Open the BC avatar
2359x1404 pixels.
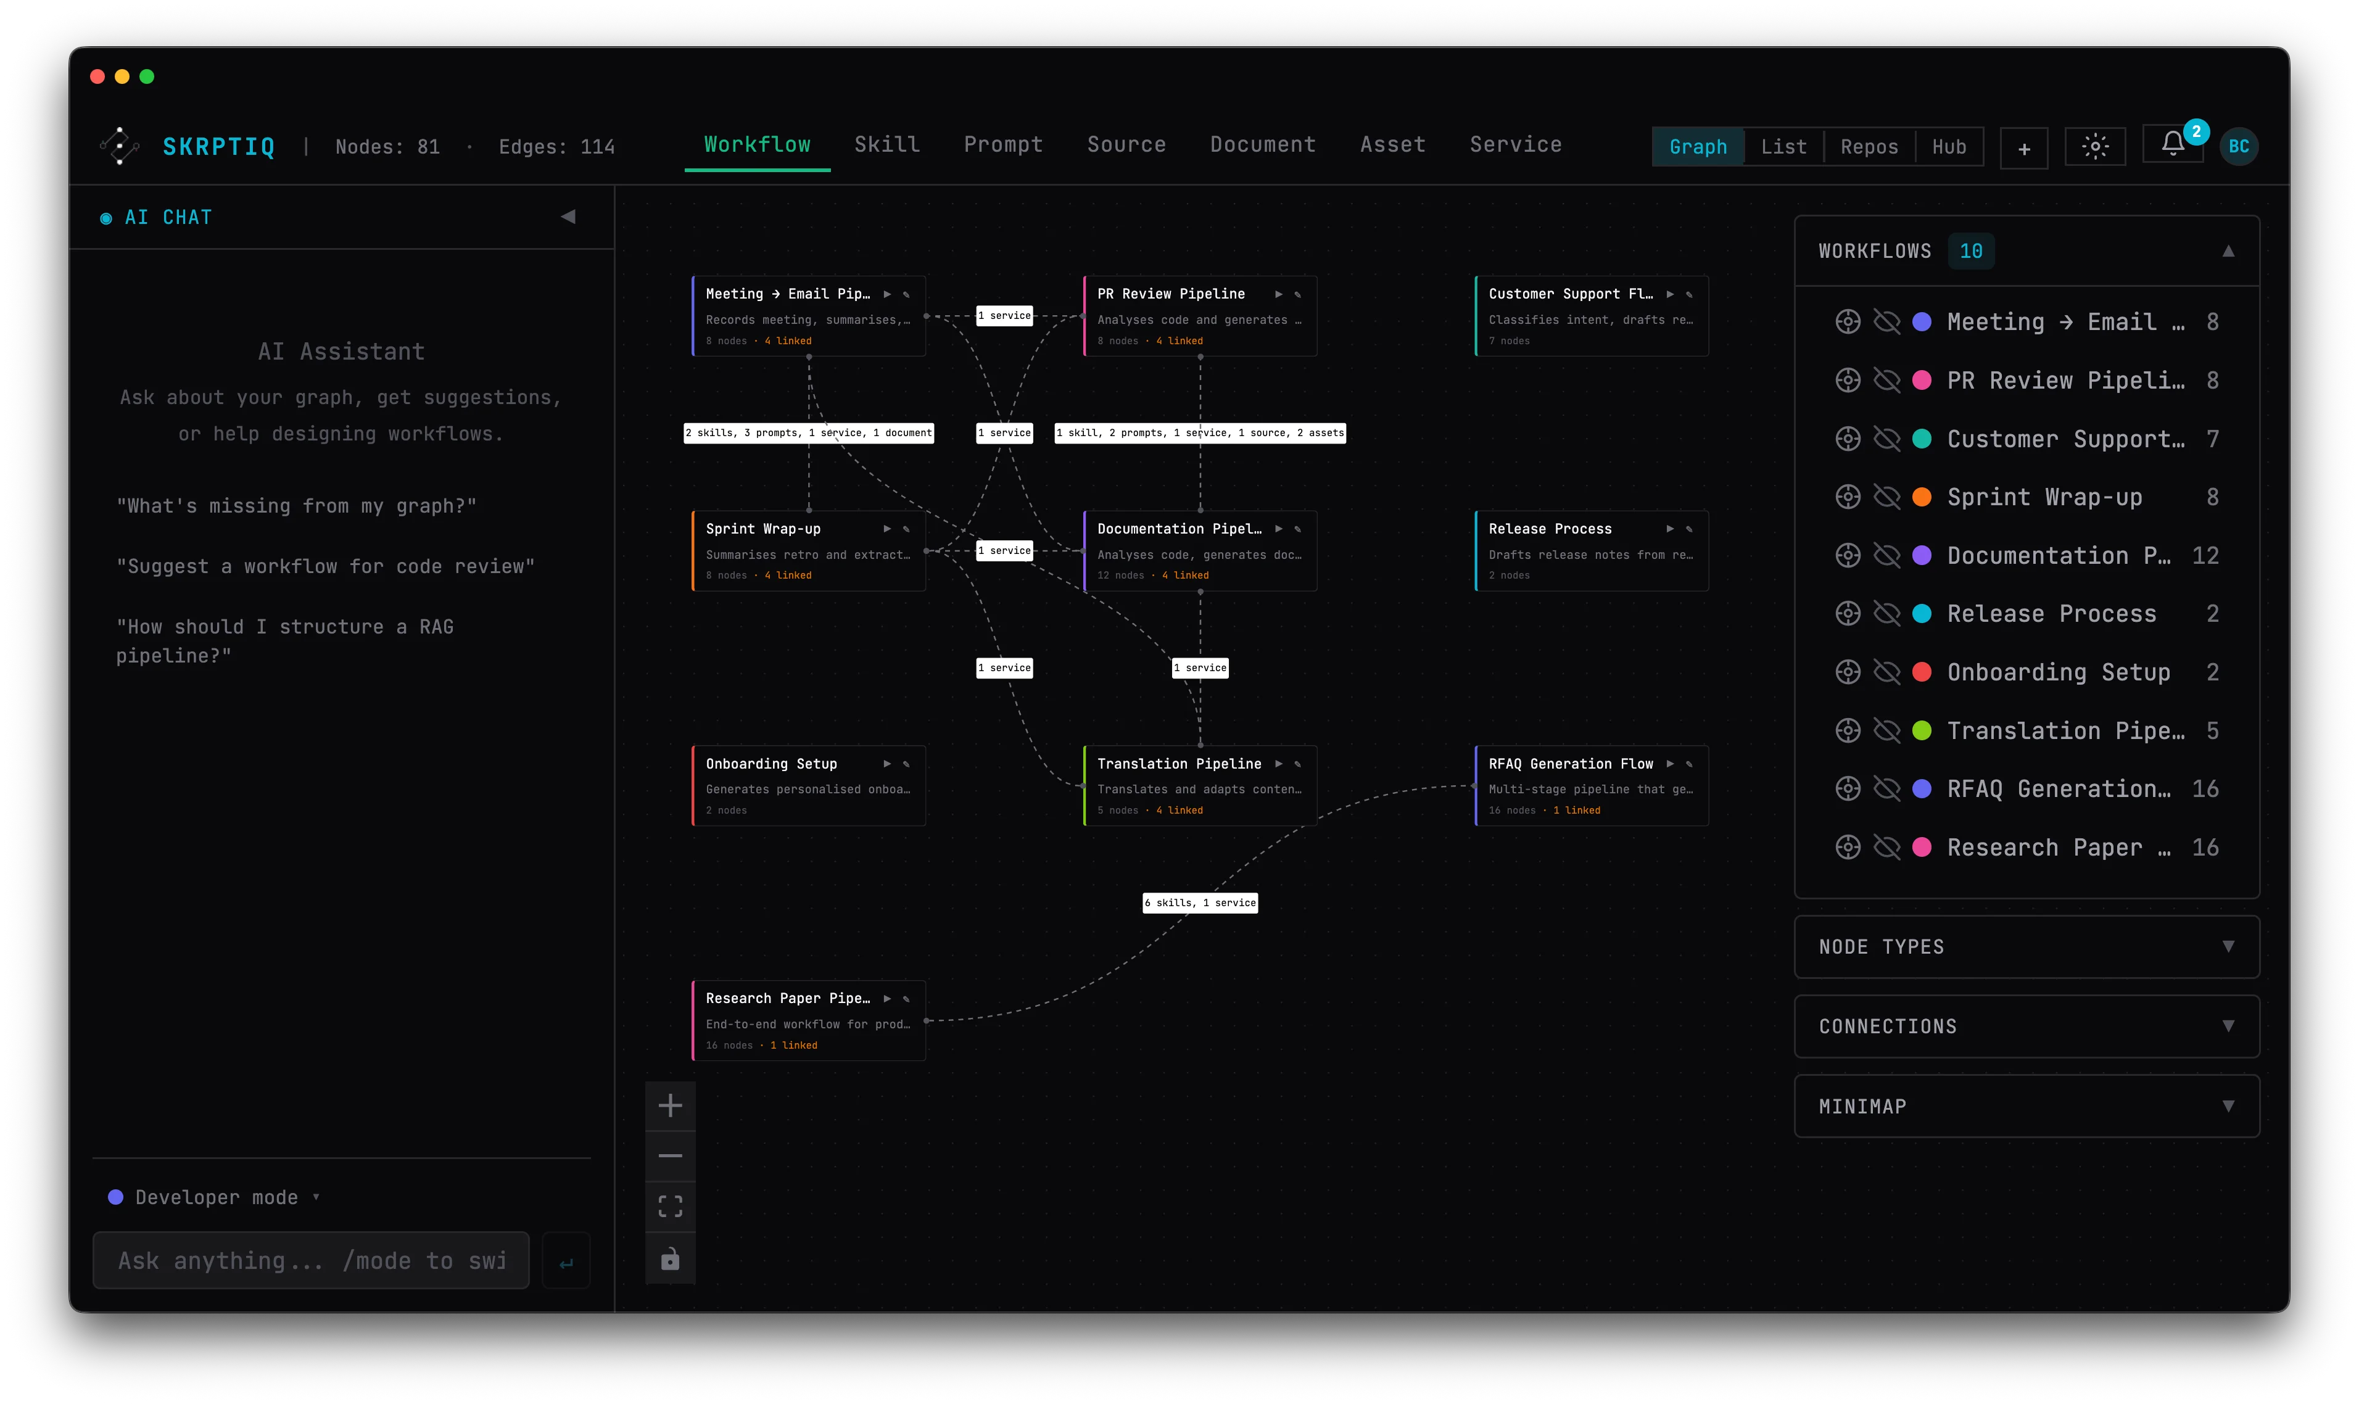coord(2239,146)
